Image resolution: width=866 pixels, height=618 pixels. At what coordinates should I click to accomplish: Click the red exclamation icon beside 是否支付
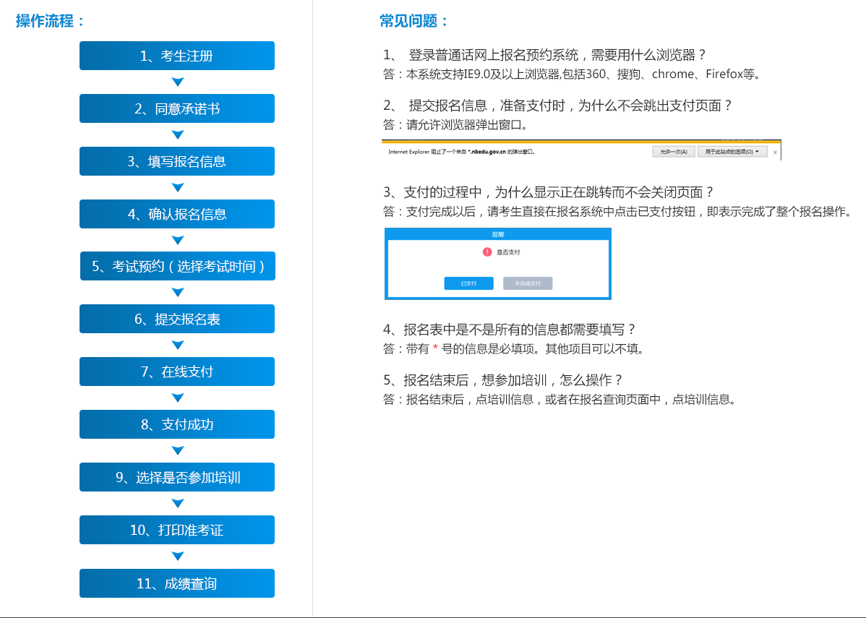[487, 252]
